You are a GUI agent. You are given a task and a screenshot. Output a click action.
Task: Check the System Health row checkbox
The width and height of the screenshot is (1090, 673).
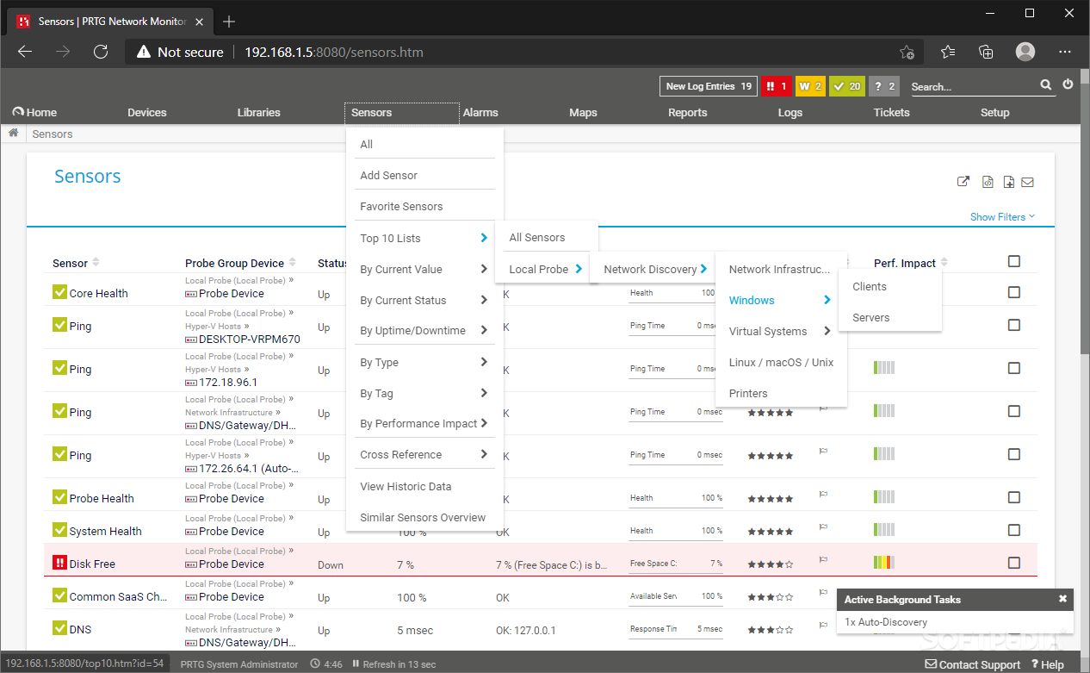click(x=1014, y=530)
